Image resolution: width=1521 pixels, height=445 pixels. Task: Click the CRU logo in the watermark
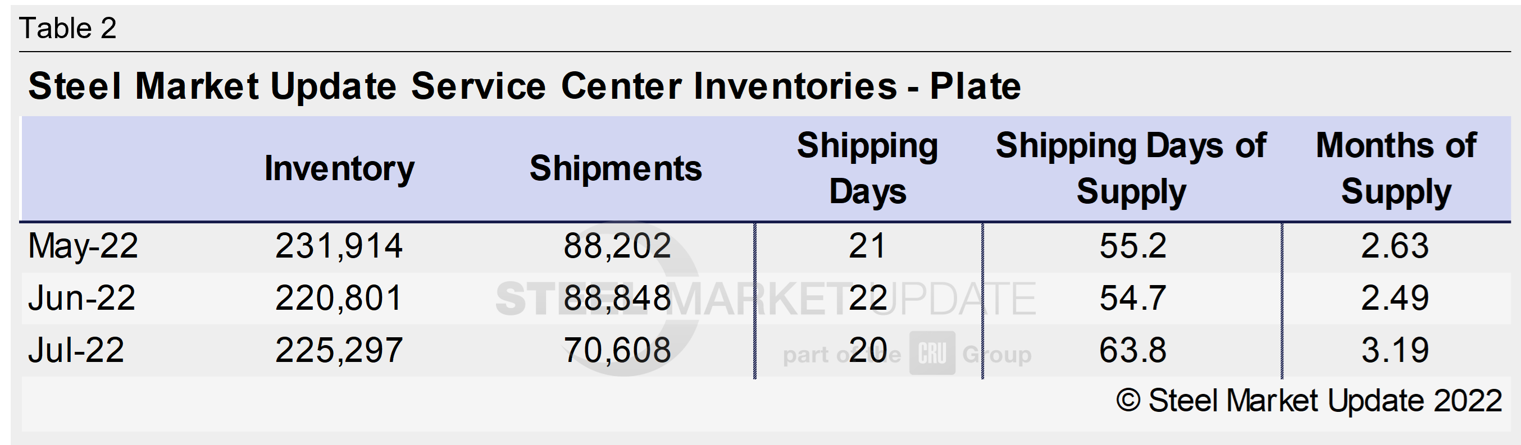(x=932, y=354)
